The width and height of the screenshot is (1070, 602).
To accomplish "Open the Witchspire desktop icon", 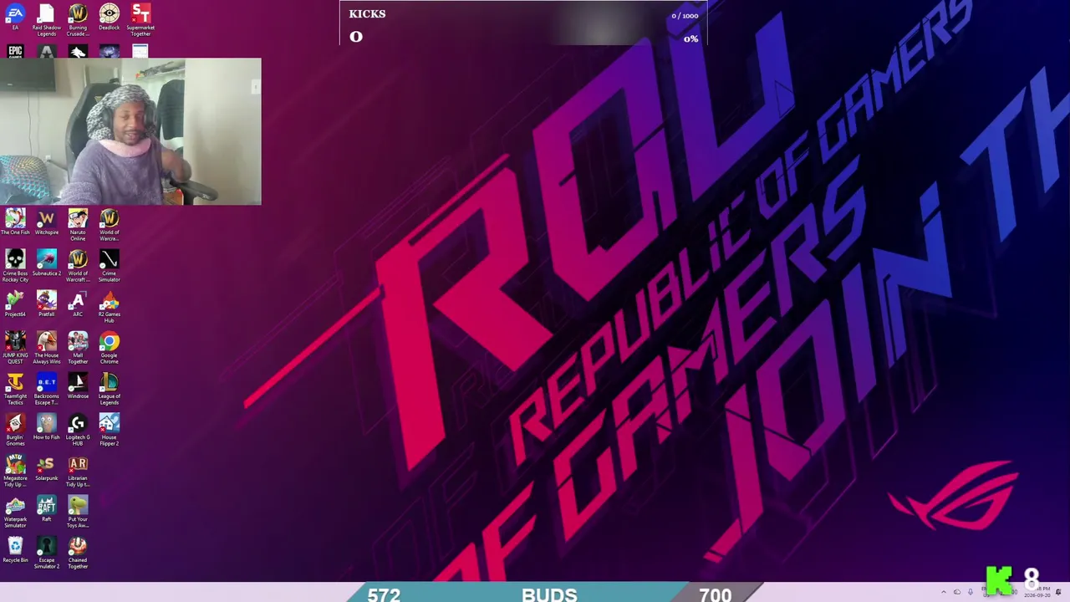I will tap(46, 223).
